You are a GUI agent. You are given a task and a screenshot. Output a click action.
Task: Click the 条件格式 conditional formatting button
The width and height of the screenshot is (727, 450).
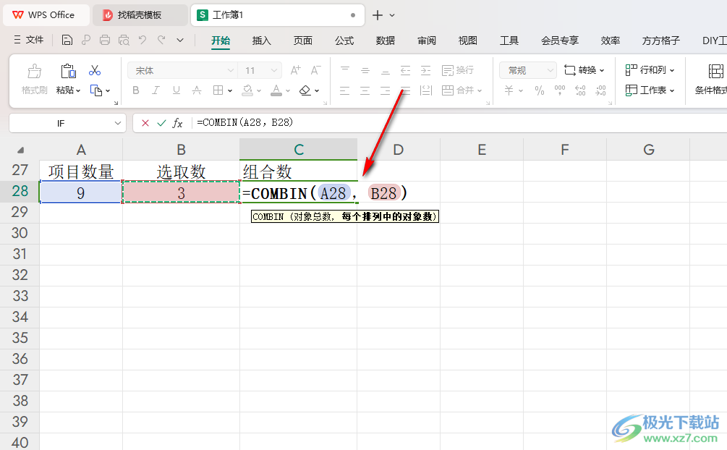710,79
